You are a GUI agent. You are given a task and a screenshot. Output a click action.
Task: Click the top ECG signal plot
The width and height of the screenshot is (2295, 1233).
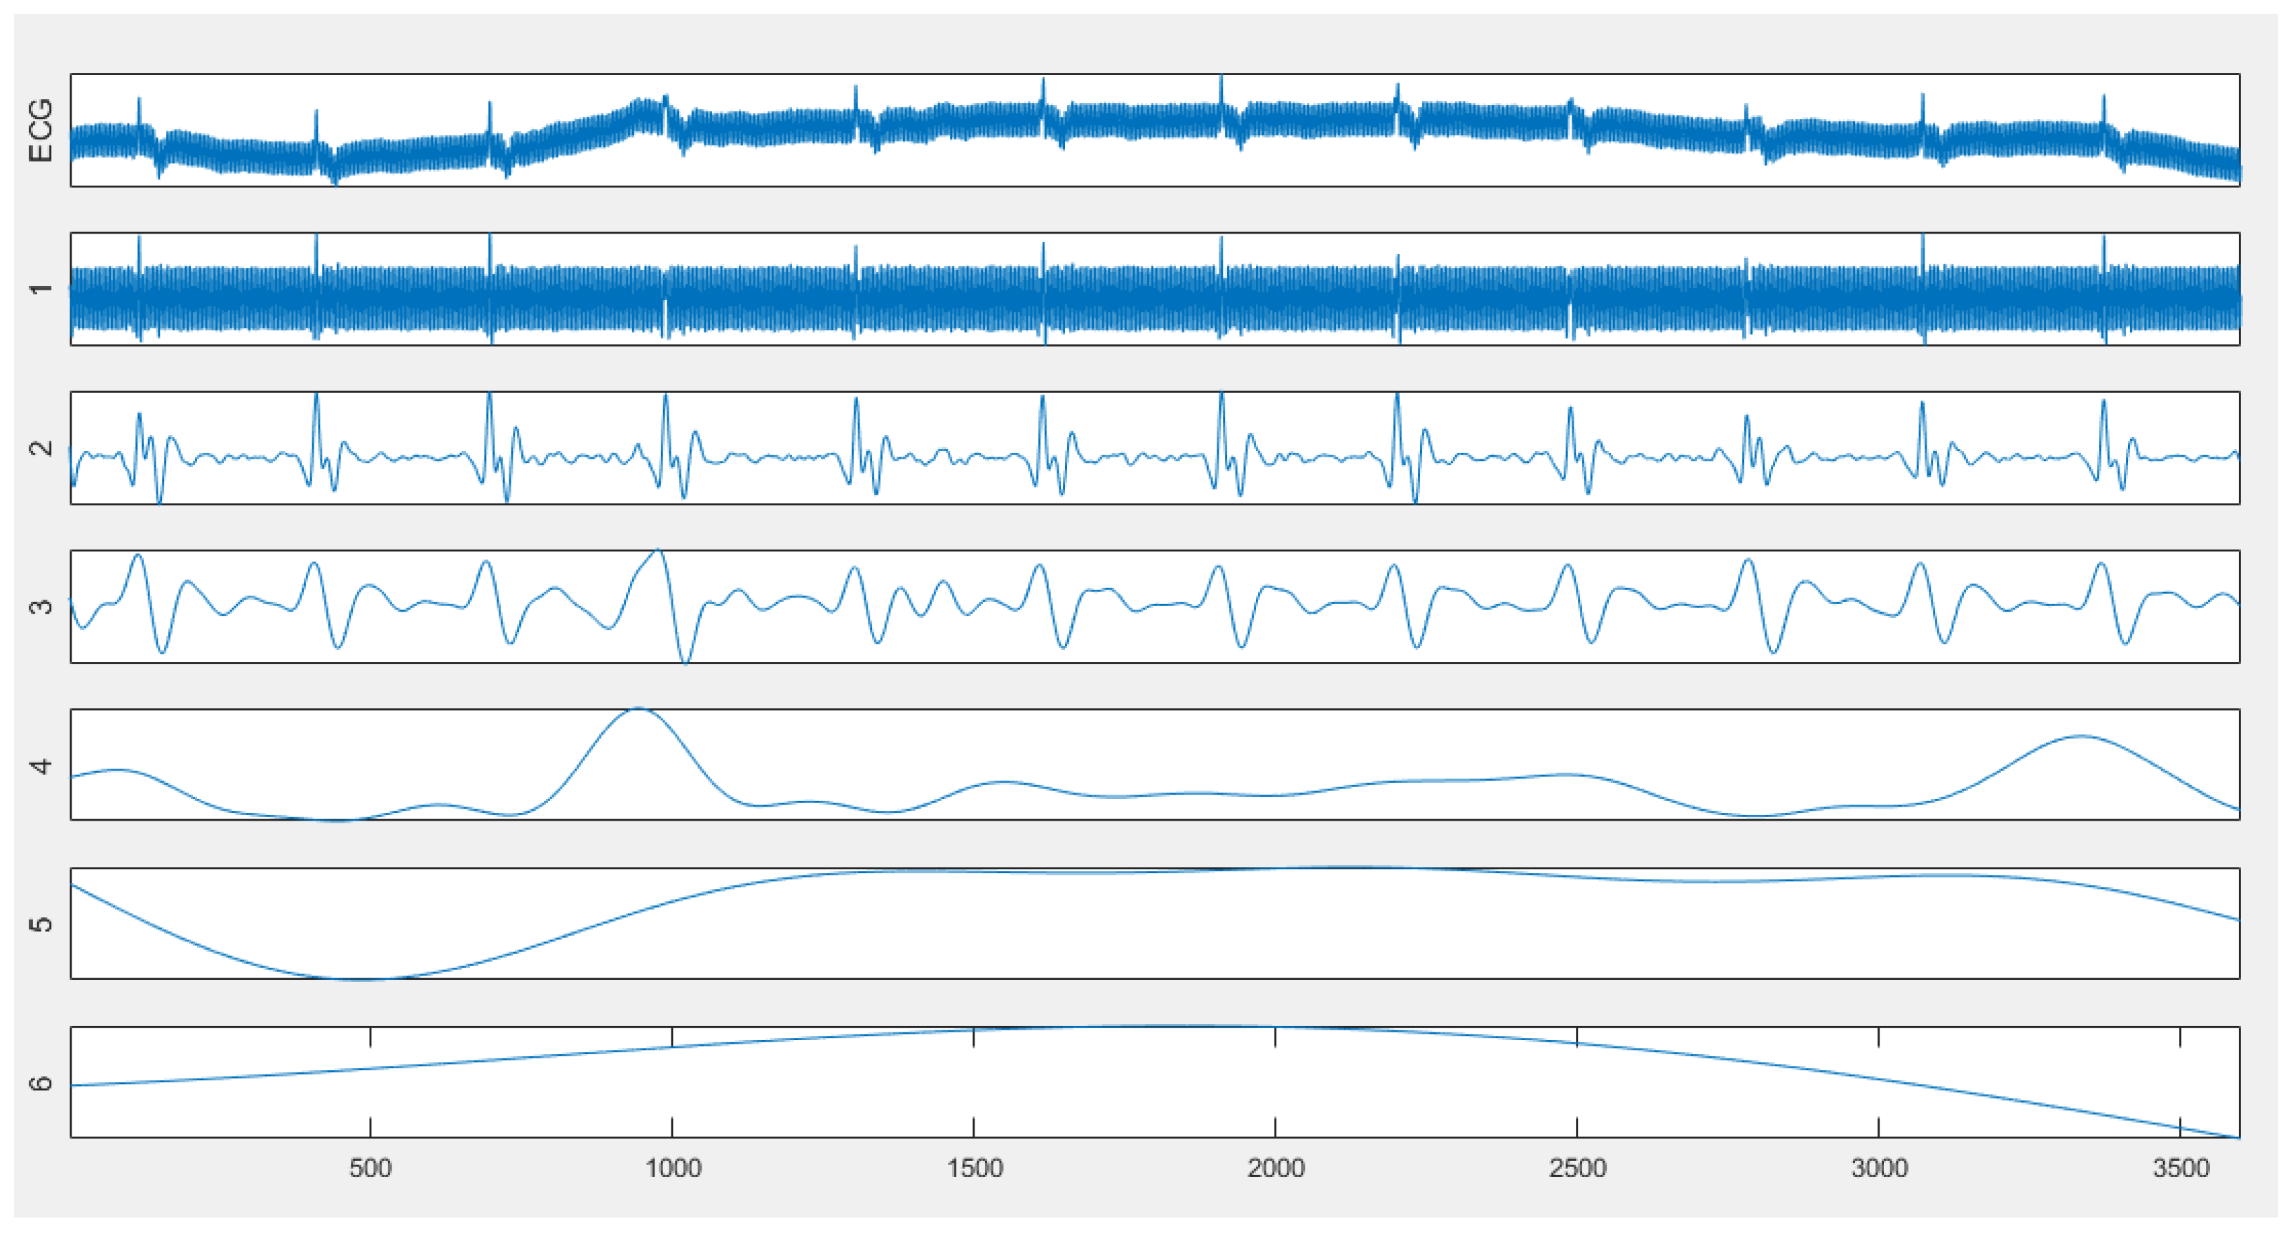click(x=1155, y=130)
